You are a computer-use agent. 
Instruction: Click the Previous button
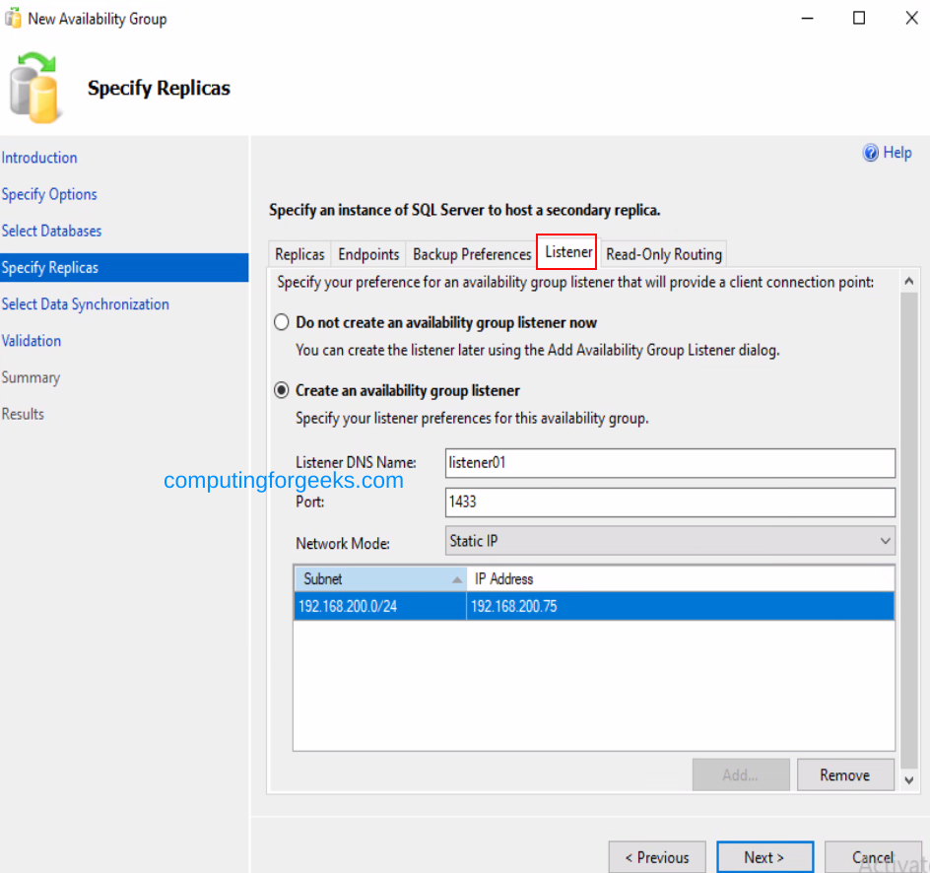coord(657,856)
